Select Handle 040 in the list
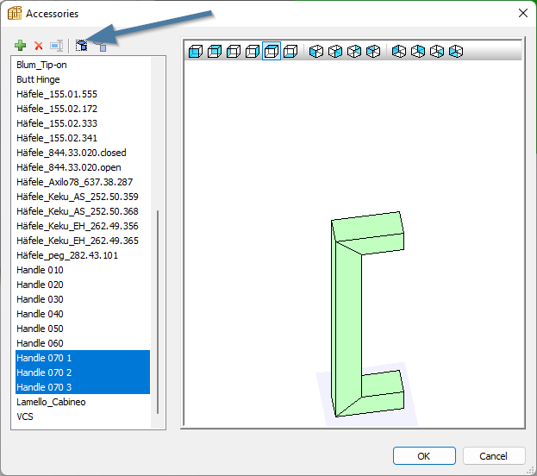This screenshot has height=476, width=537. [x=83, y=314]
